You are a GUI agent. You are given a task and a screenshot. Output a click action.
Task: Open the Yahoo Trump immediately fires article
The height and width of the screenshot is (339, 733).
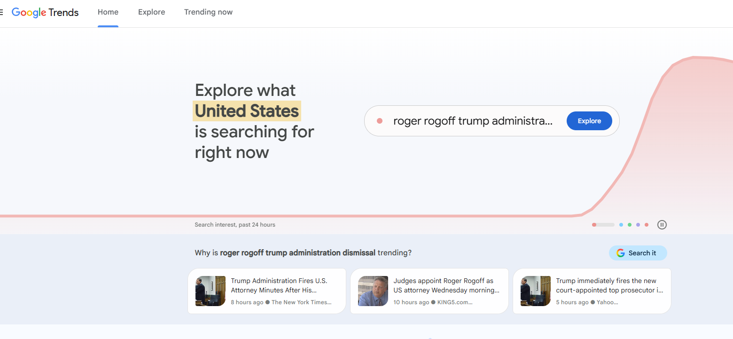click(592, 291)
